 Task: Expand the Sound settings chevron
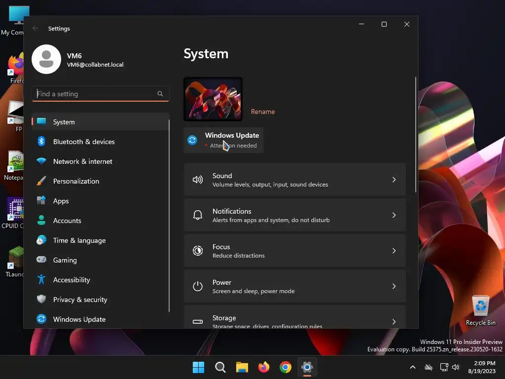coord(394,180)
